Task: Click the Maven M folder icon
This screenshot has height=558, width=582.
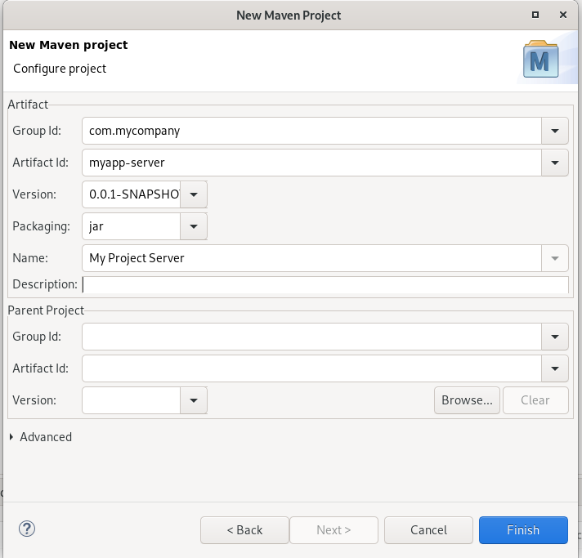Action: click(x=541, y=59)
